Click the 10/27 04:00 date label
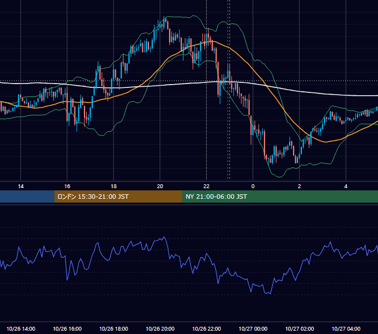The image size is (378, 334). point(346,328)
